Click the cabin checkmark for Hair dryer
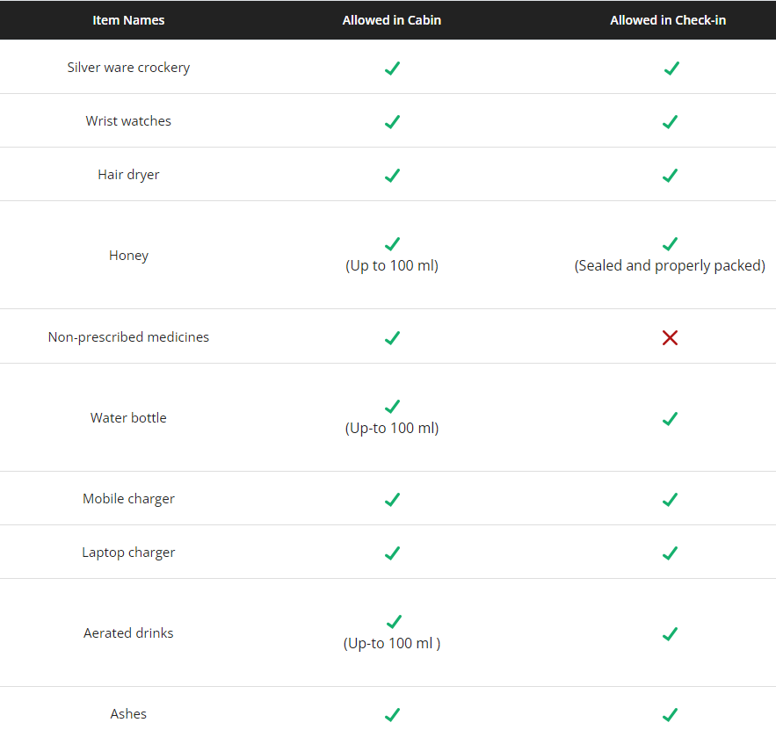This screenshot has width=776, height=737. pos(392,175)
